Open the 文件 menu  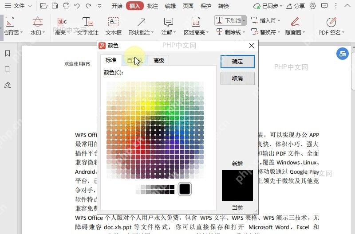click(18, 6)
